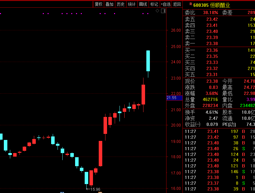This screenshot has width=255, height=193.
Task: Click the 21.55 price marker on axis
Action: 172,98
